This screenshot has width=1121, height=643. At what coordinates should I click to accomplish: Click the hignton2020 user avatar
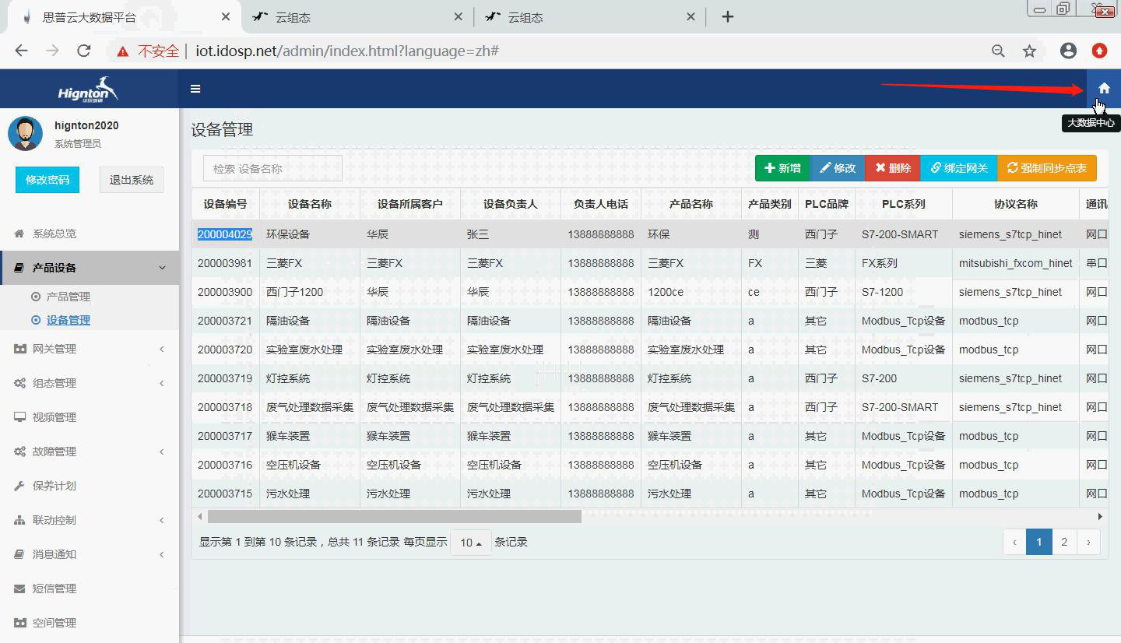[x=25, y=133]
